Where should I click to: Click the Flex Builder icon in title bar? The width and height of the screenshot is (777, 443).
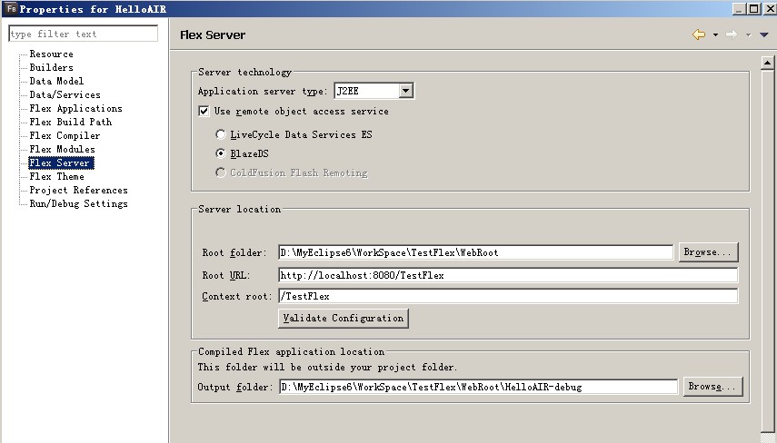pos(10,8)
